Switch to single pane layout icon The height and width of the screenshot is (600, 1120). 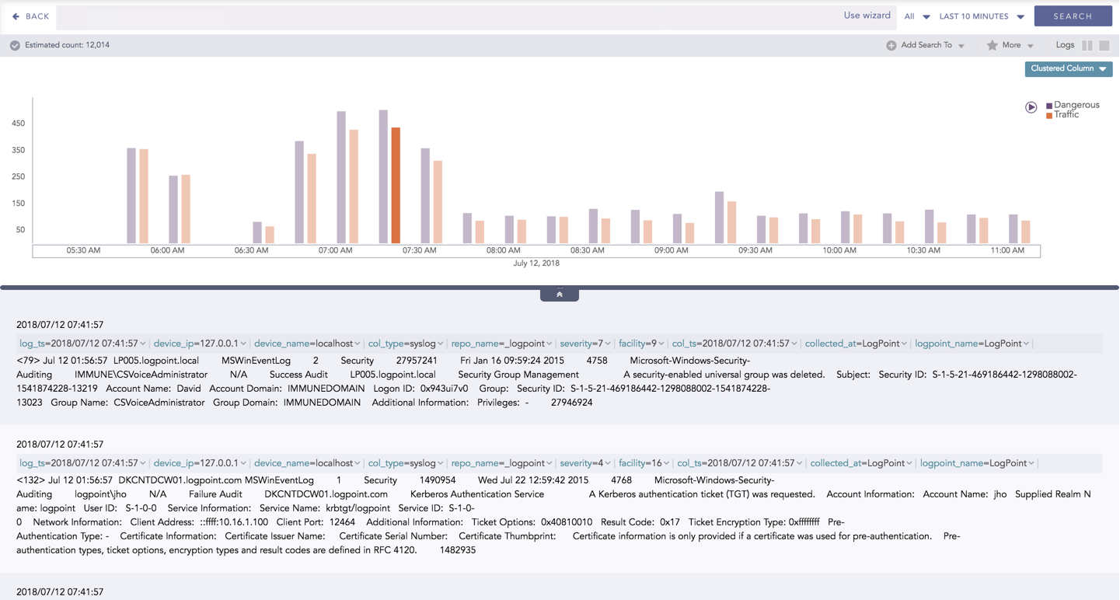[x=1104, y=45]
